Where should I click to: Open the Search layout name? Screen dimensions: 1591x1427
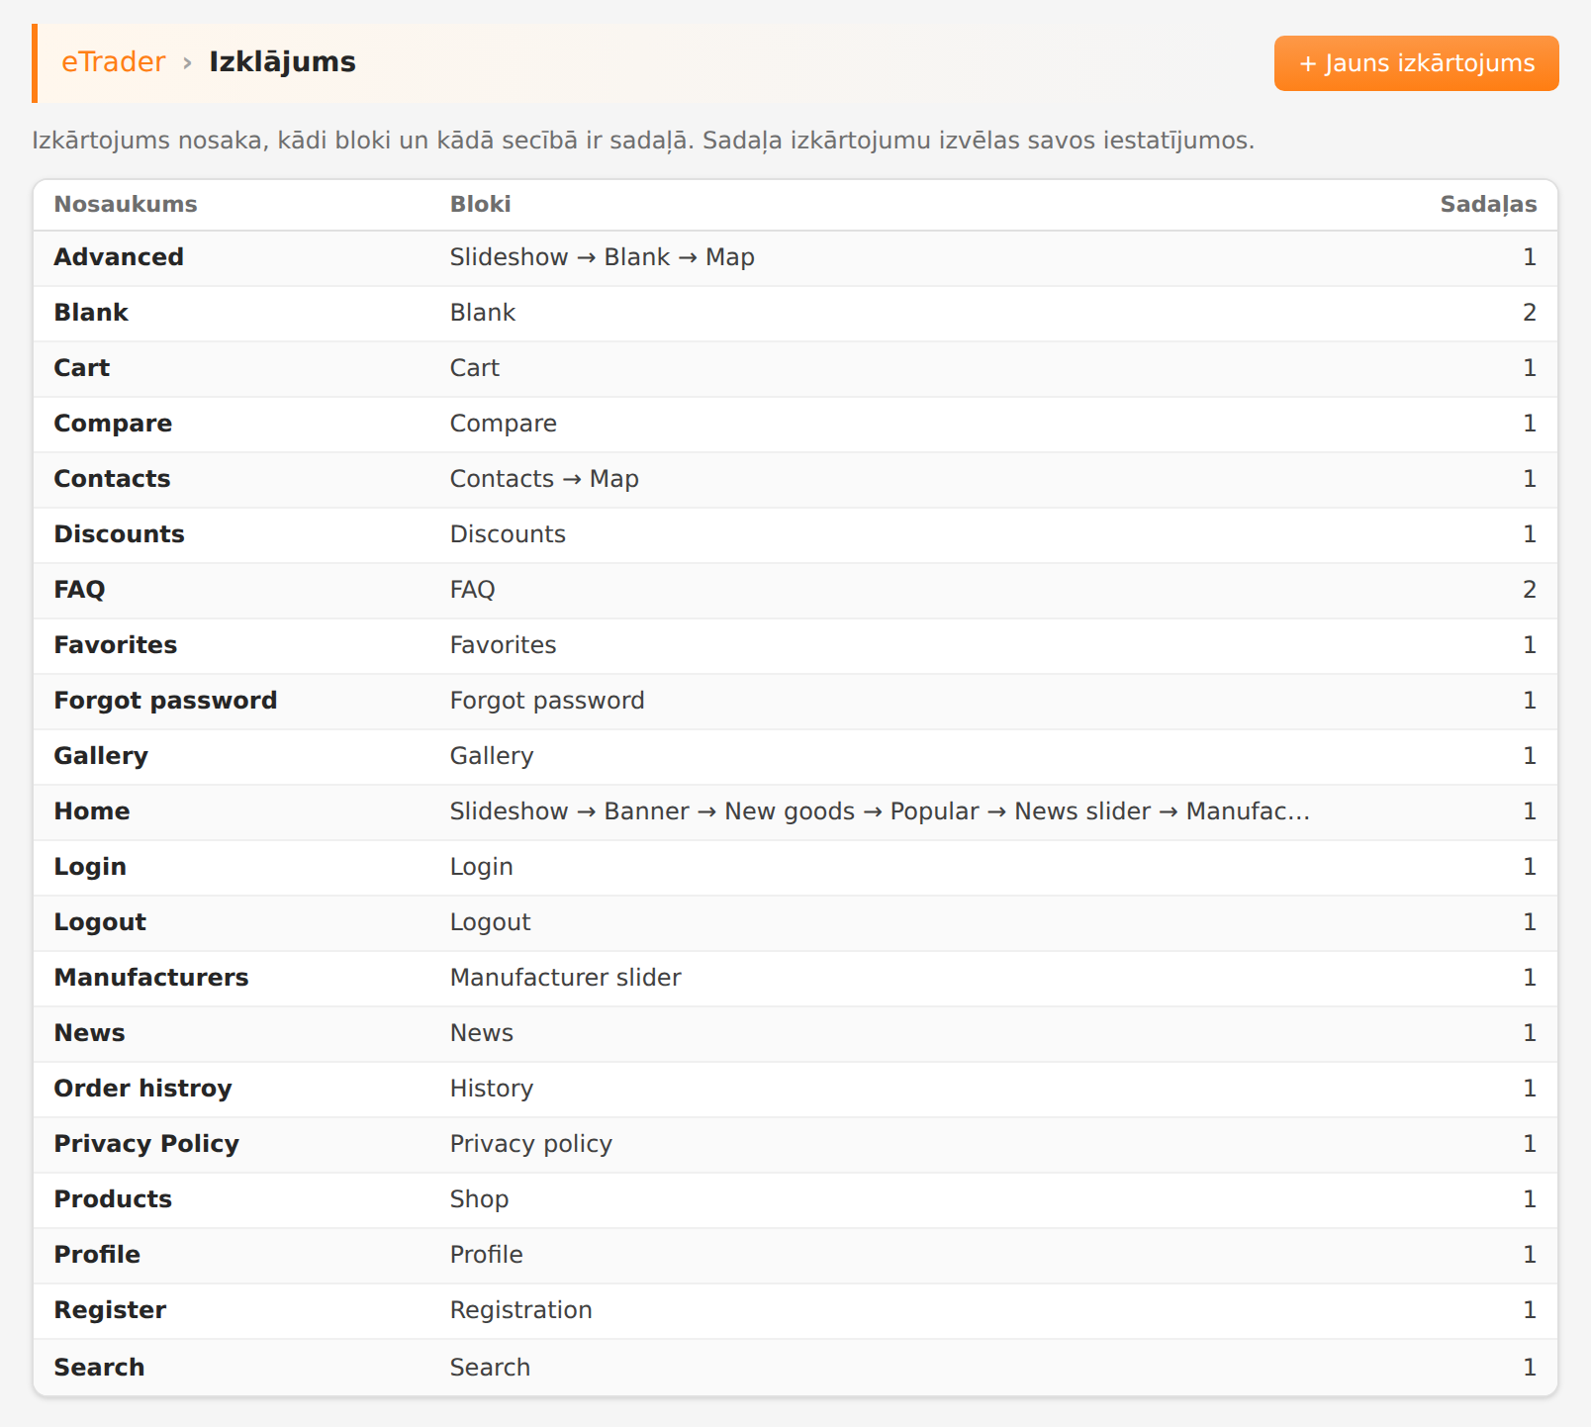click(99, 1368)
